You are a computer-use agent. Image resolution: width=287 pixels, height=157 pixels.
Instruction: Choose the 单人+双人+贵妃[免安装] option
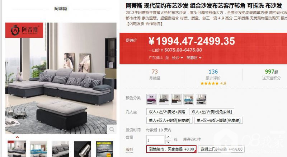169,120
